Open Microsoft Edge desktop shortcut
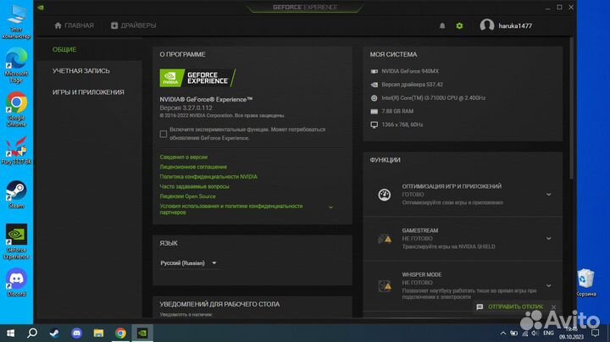Image resolution: width=610 pixels, height=342 pixels. [16, 59]
